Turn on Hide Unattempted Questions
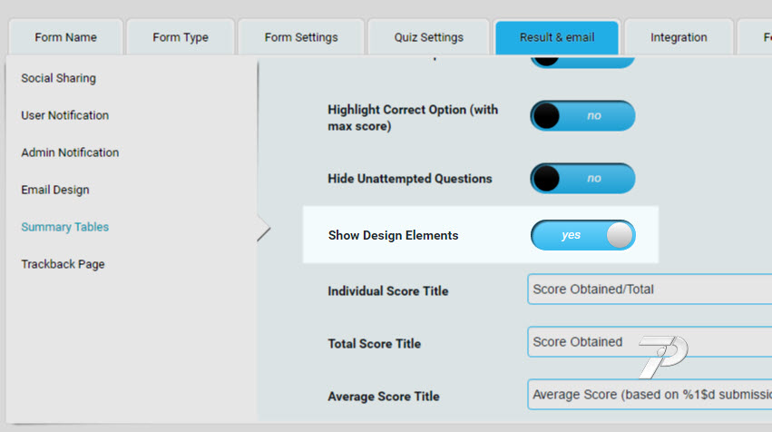Screen dimensions: 772x432 pos(582,179)
